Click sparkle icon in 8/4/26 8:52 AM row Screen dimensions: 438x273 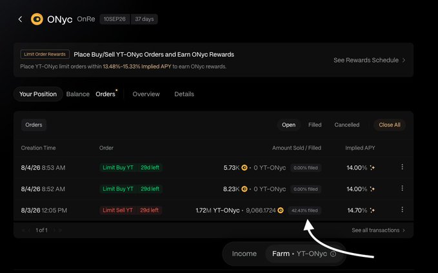point(372,189)
